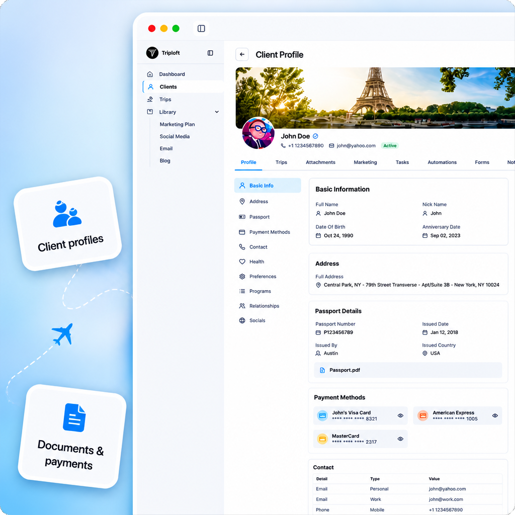The image size is (515, 515).
Task: Open Relationships section in profile nav
Action: click(x=264, y=306)
